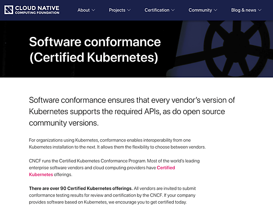The image size is (273, 209).
Task: Expand the Blog & news dropdown arrow
Action: (x=260, y=10)
